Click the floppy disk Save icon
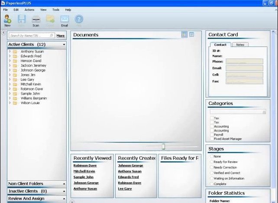This screenshot has height=203, width=278. 22,19
